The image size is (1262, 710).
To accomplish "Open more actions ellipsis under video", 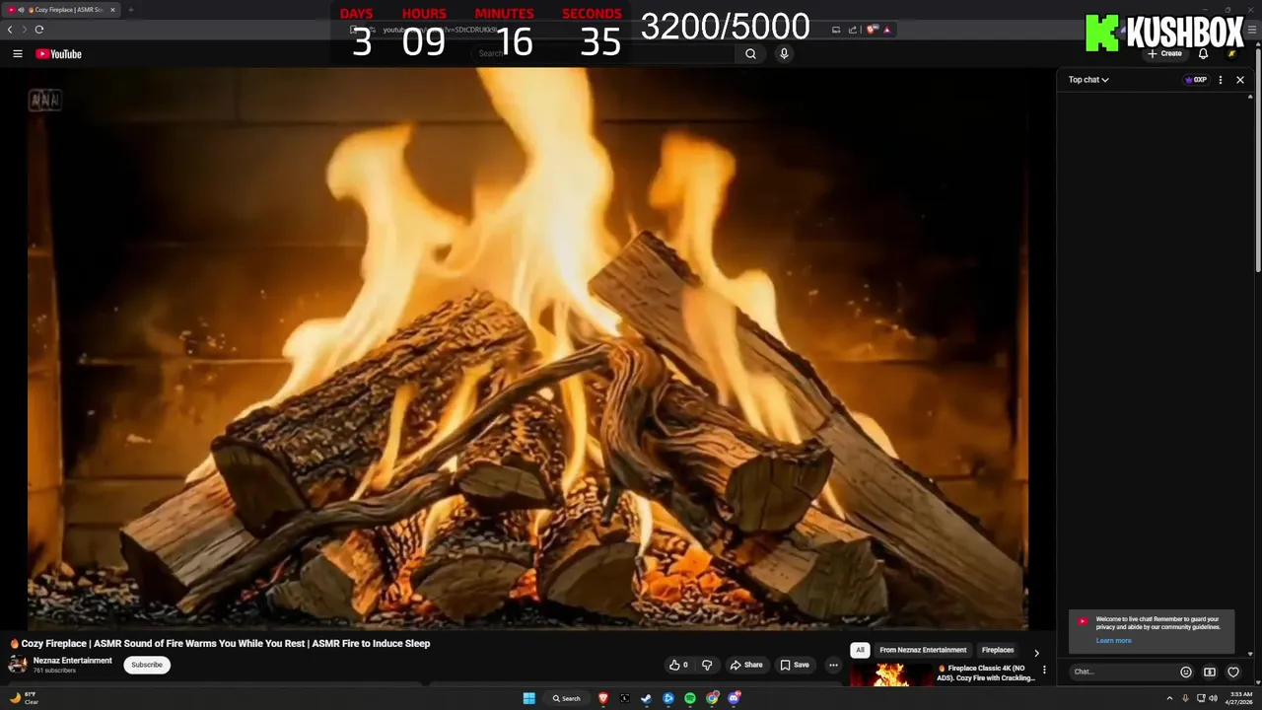I will 833,665.
